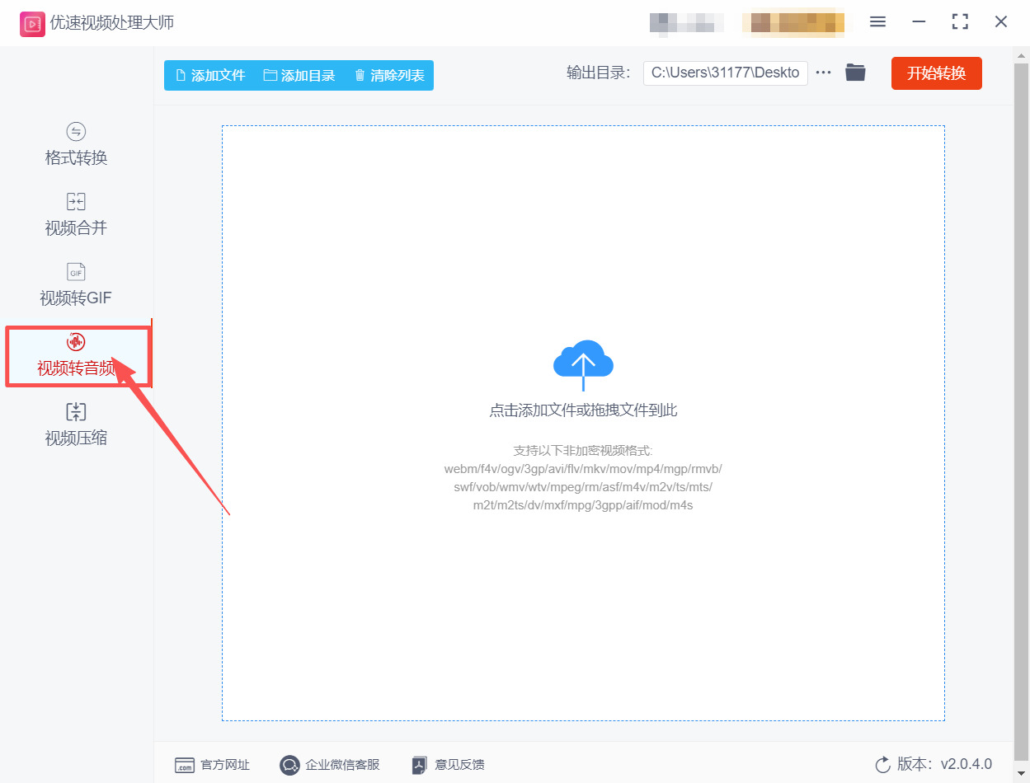Open the 视频转GIF sidebar tab
Viewport: 1030px width, 783px height.
click(x=76, y=284)
